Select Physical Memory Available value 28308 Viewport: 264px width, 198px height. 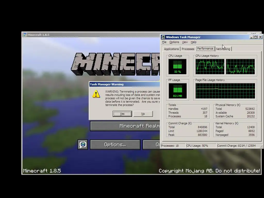pyautogui.click(x=251, y=113)
